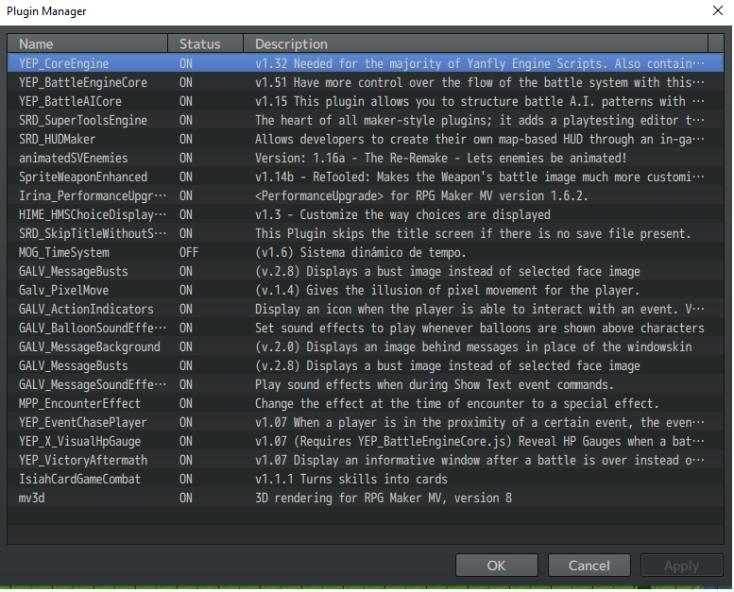The image size is (734, 592).
Task: Select the YEP_BattleEngineCore plugin
Action: tap(366, 82)
